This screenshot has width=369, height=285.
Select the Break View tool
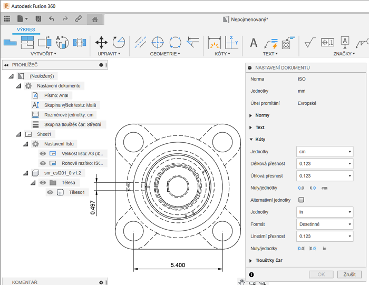pyautogui.click(x=80, y=43)
